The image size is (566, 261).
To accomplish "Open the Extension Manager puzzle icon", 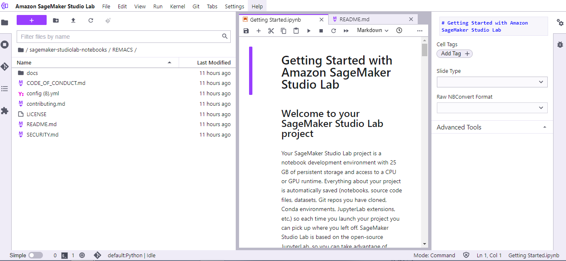I will click(x=5, y=111).
